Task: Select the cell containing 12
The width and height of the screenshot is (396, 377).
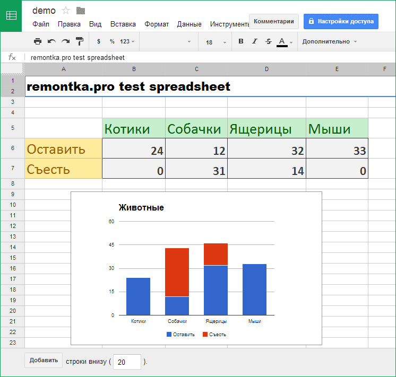Action: (x=196, y=148)
